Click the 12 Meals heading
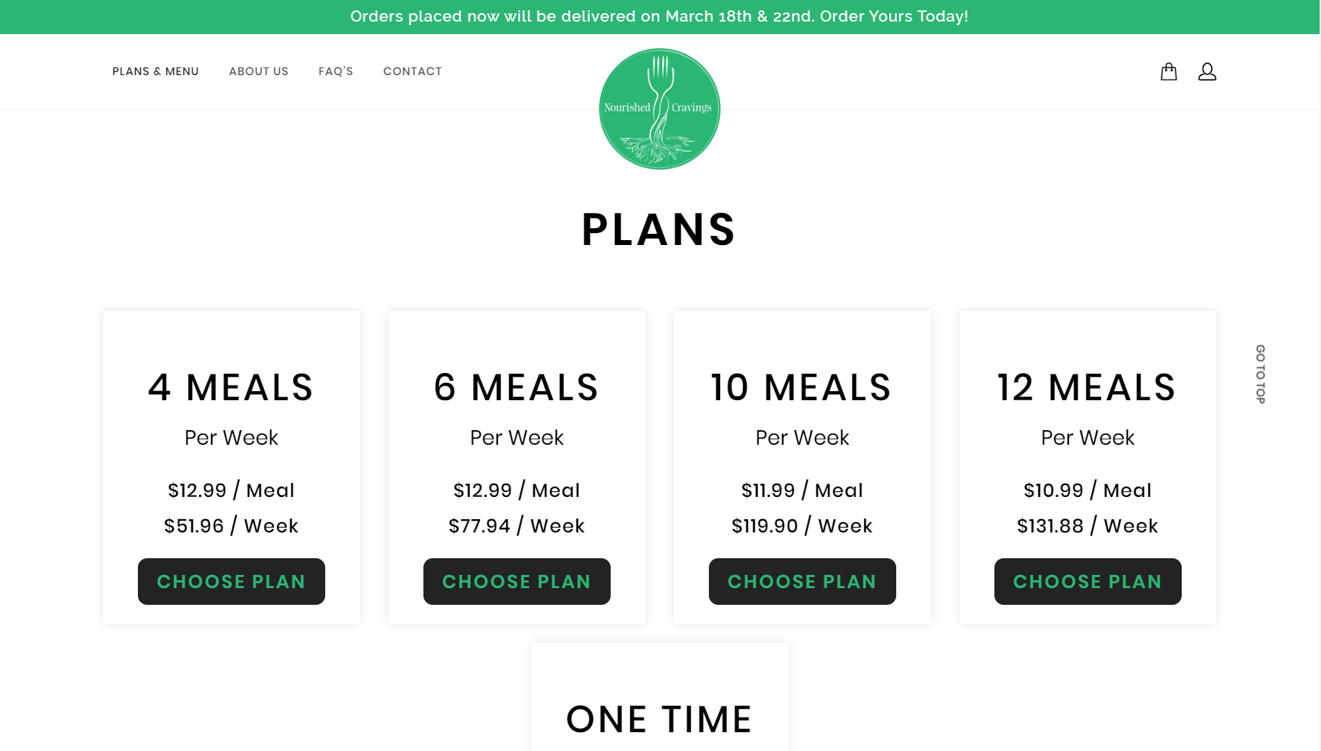The image size is (1321, 751). coord(1087,387)
